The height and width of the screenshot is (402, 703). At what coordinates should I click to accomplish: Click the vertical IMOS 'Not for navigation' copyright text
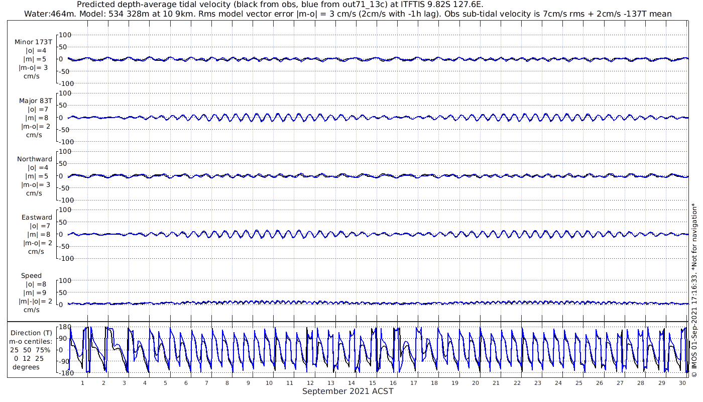coord(694,290)
